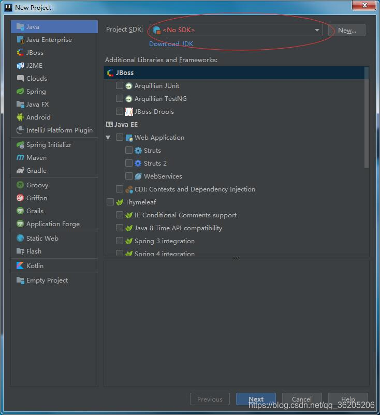Choose the Grails project icon

tap(20, 211)
